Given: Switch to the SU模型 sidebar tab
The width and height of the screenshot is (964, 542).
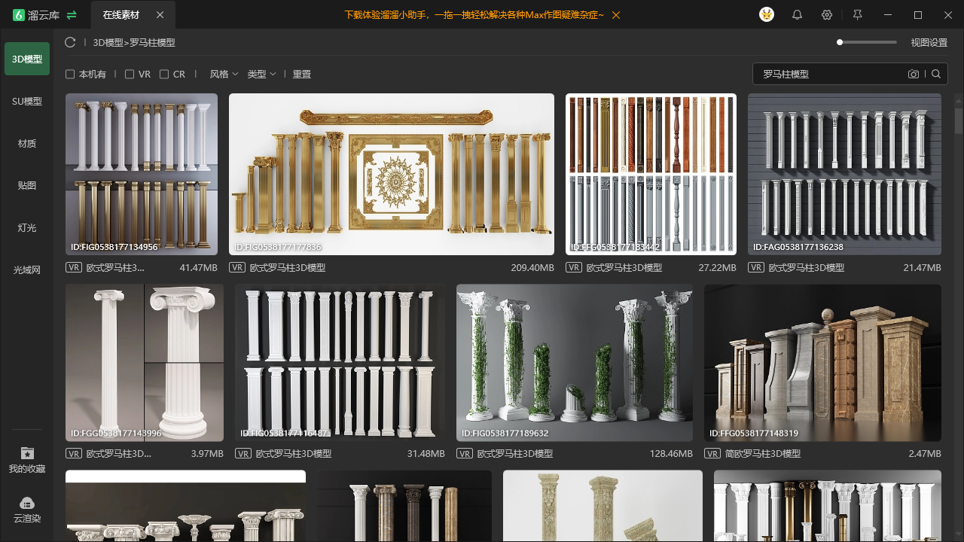Looking at the screenshot, I should (27, 101).
